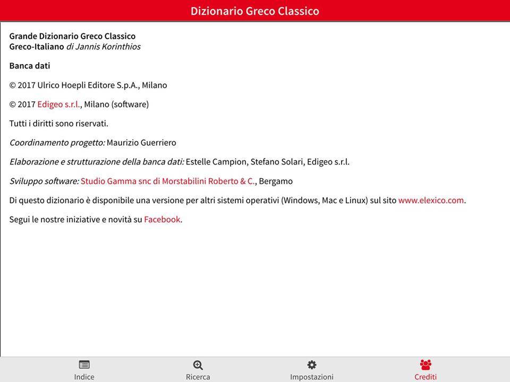Viewport: 510px width, 382px height.
Task: Open the Edigeo s.r.l. link
Action: click(58, 105)
